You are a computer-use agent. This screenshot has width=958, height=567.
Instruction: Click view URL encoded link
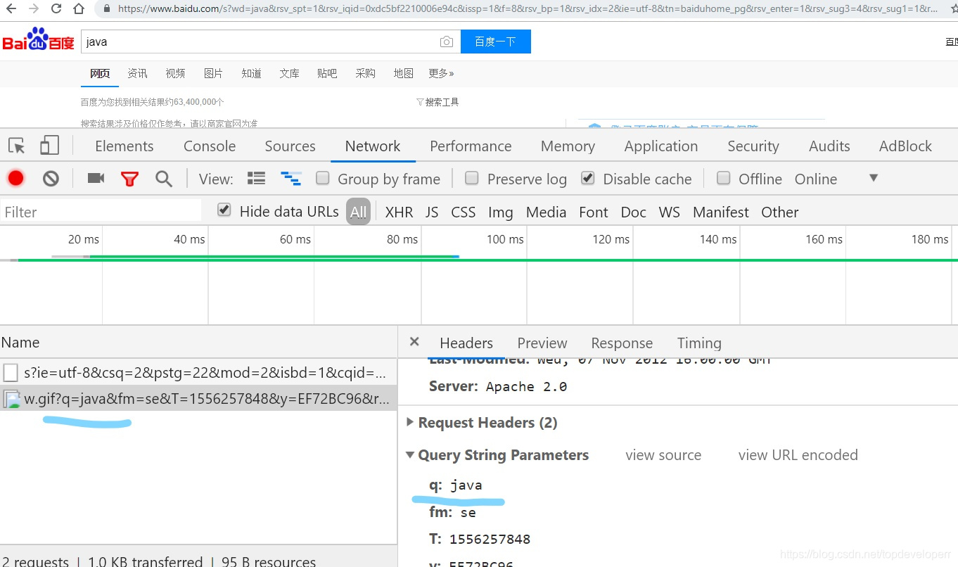(x=798, y=455)
